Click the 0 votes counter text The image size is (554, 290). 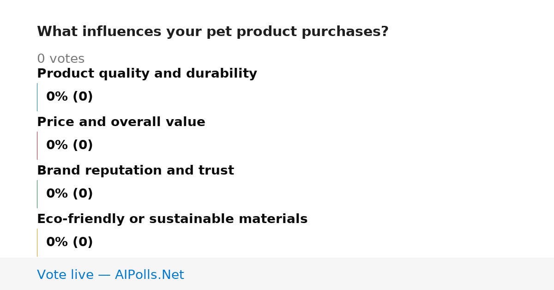pos(60,59)
